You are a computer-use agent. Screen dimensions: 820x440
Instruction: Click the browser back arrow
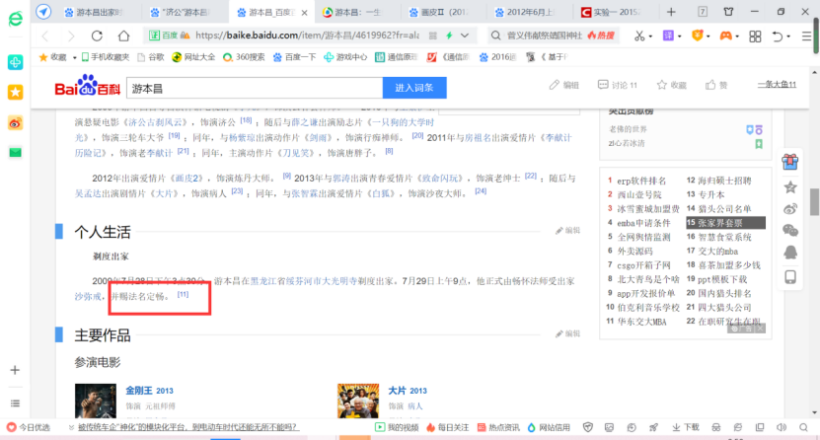click(45, 37)
